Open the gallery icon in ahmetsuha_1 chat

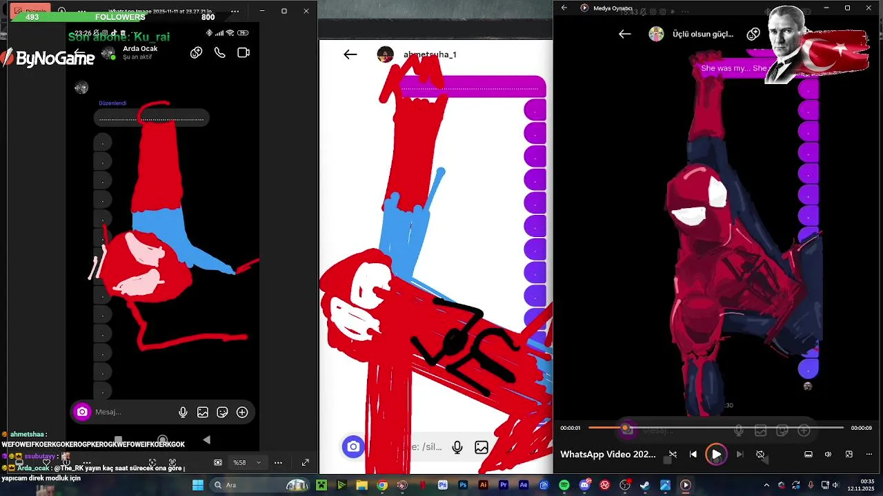482,447
